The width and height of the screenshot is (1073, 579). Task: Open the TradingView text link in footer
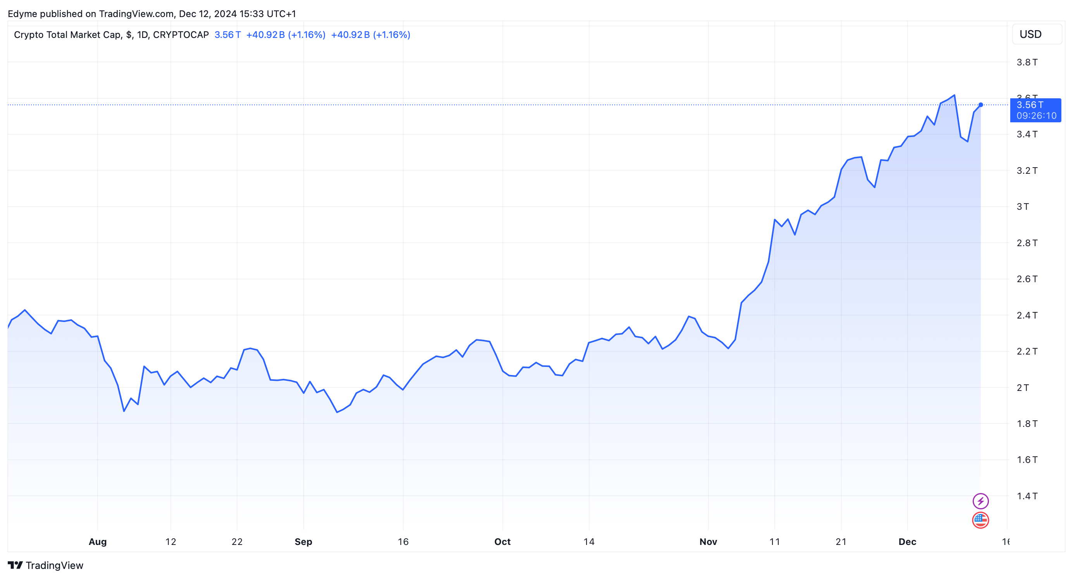(54, 565)
